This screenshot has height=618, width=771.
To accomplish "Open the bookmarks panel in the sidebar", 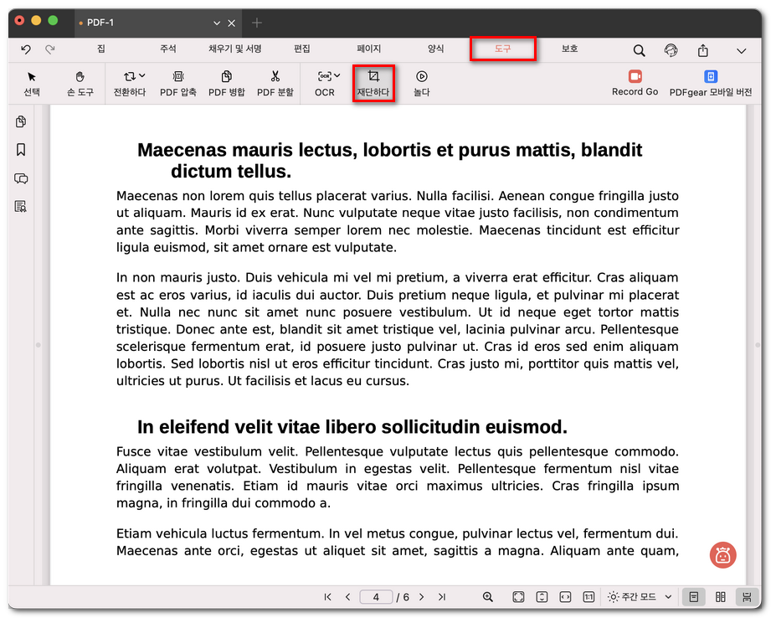I will tap(21, 150).
